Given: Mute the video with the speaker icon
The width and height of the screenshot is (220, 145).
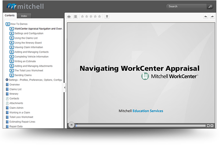Looking at the screenshot, I should [x=208, y=126].
